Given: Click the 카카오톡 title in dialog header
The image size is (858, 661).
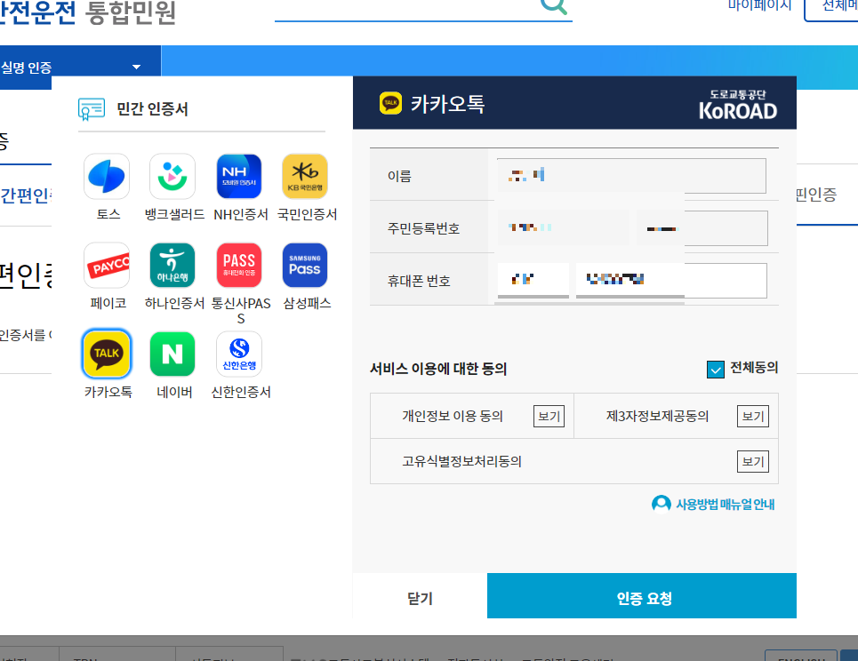Looking at the screenshot, I should (x=447, y=104).
